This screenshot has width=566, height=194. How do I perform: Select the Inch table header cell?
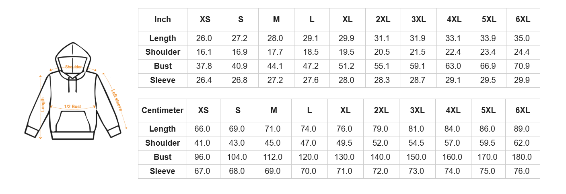click(163, 19)
